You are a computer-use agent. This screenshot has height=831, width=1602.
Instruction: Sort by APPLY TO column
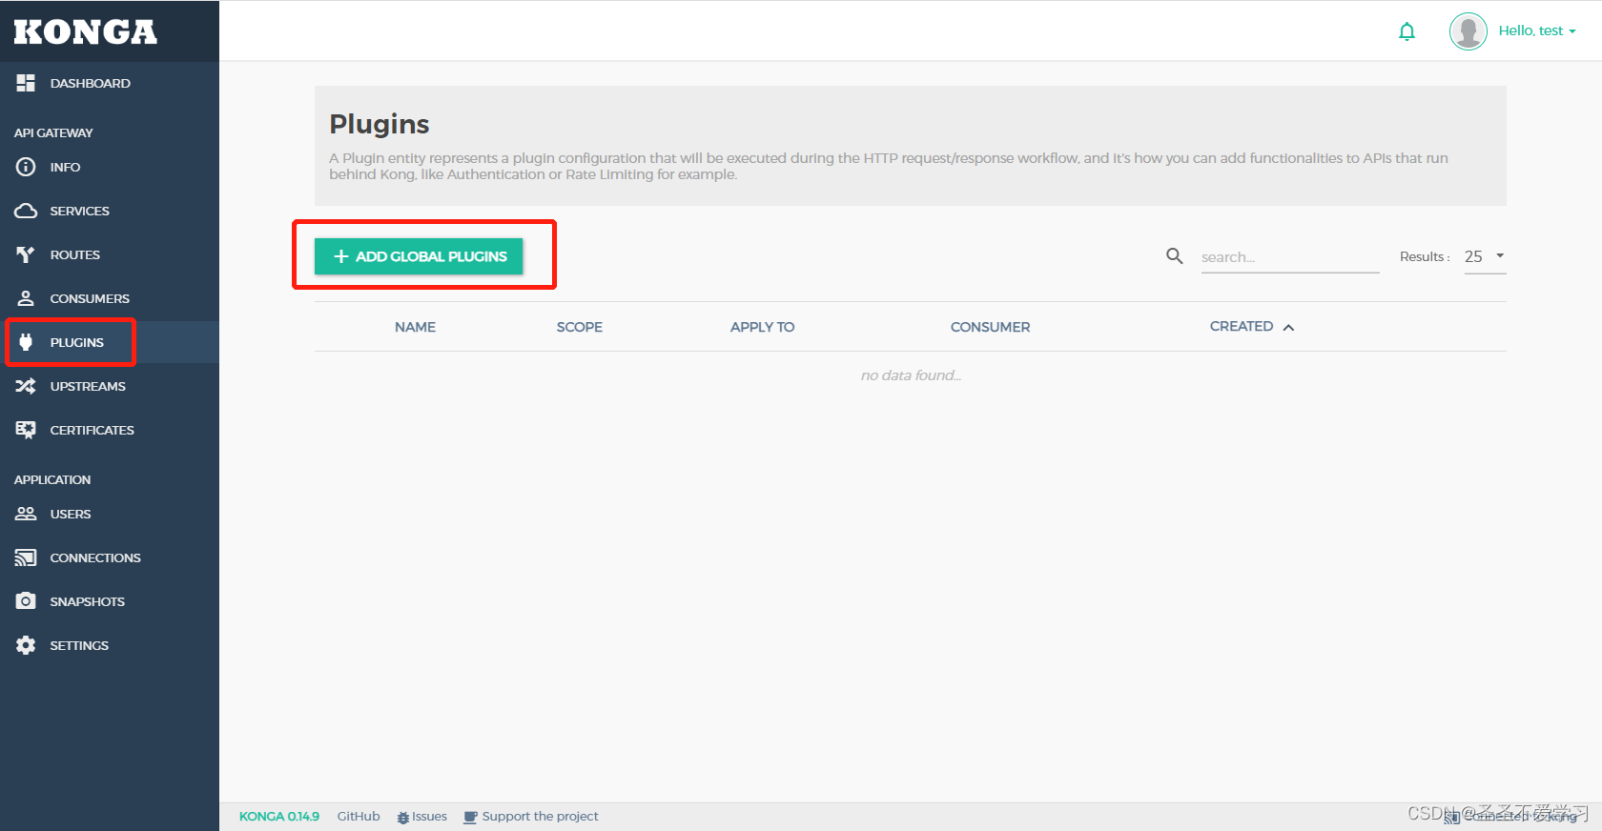[x=762, y=327]
